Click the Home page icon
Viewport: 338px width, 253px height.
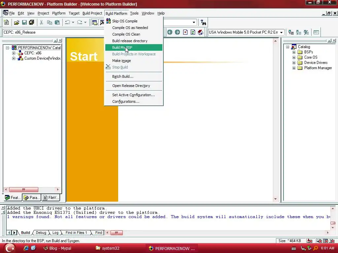(200, 32)
